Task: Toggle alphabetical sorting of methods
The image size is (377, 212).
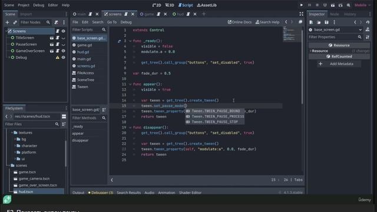Action: tap(104, 110)
